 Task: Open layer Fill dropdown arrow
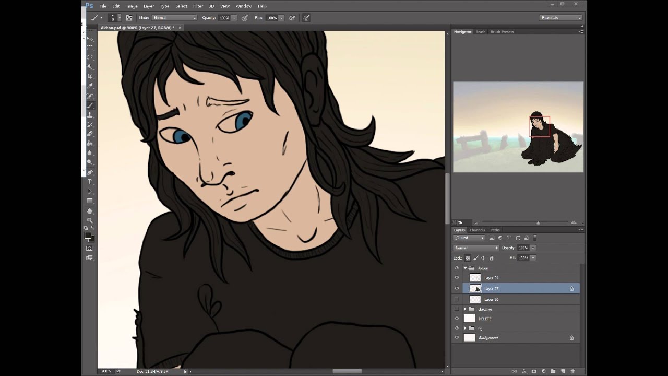(533, 258)
